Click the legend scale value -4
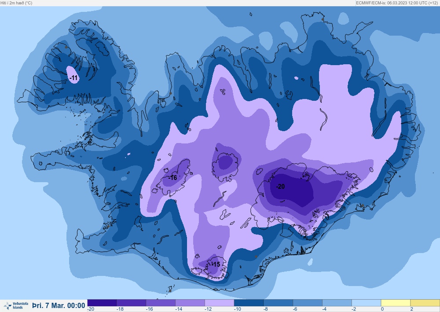This screenshot has width=440, height=312. click(x=325, y=309)
